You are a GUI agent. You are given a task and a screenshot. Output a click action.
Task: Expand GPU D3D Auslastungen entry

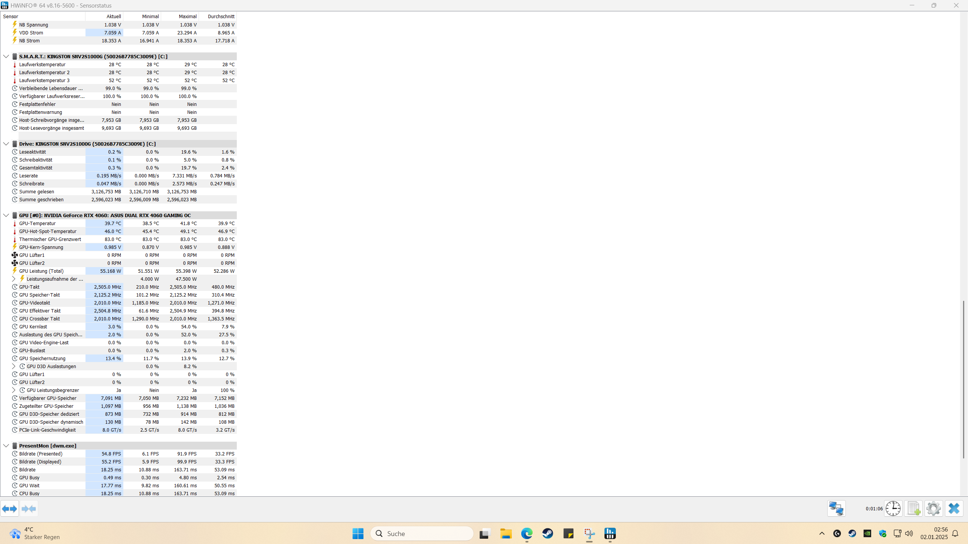(x=14, y=366)
